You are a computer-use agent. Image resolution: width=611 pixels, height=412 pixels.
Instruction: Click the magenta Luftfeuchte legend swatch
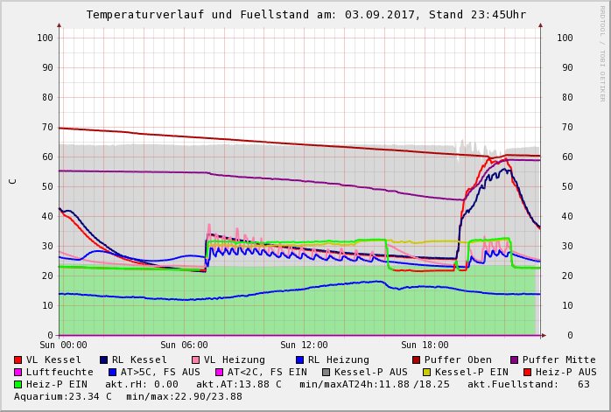pyautogui.click(x=18, y=372)
